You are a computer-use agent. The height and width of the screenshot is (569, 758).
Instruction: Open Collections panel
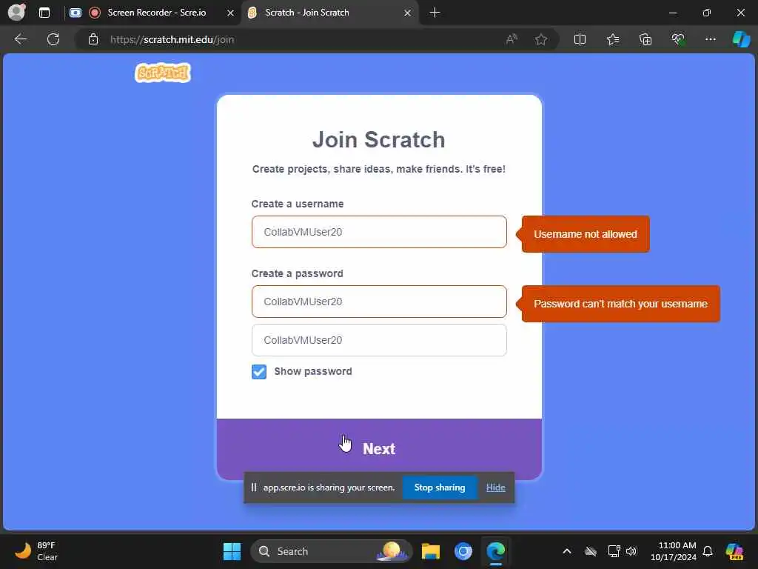(x=645, y=39)
